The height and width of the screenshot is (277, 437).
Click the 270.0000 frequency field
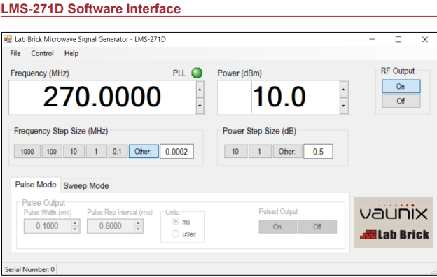pyautogui.click(x=102, y=97)
